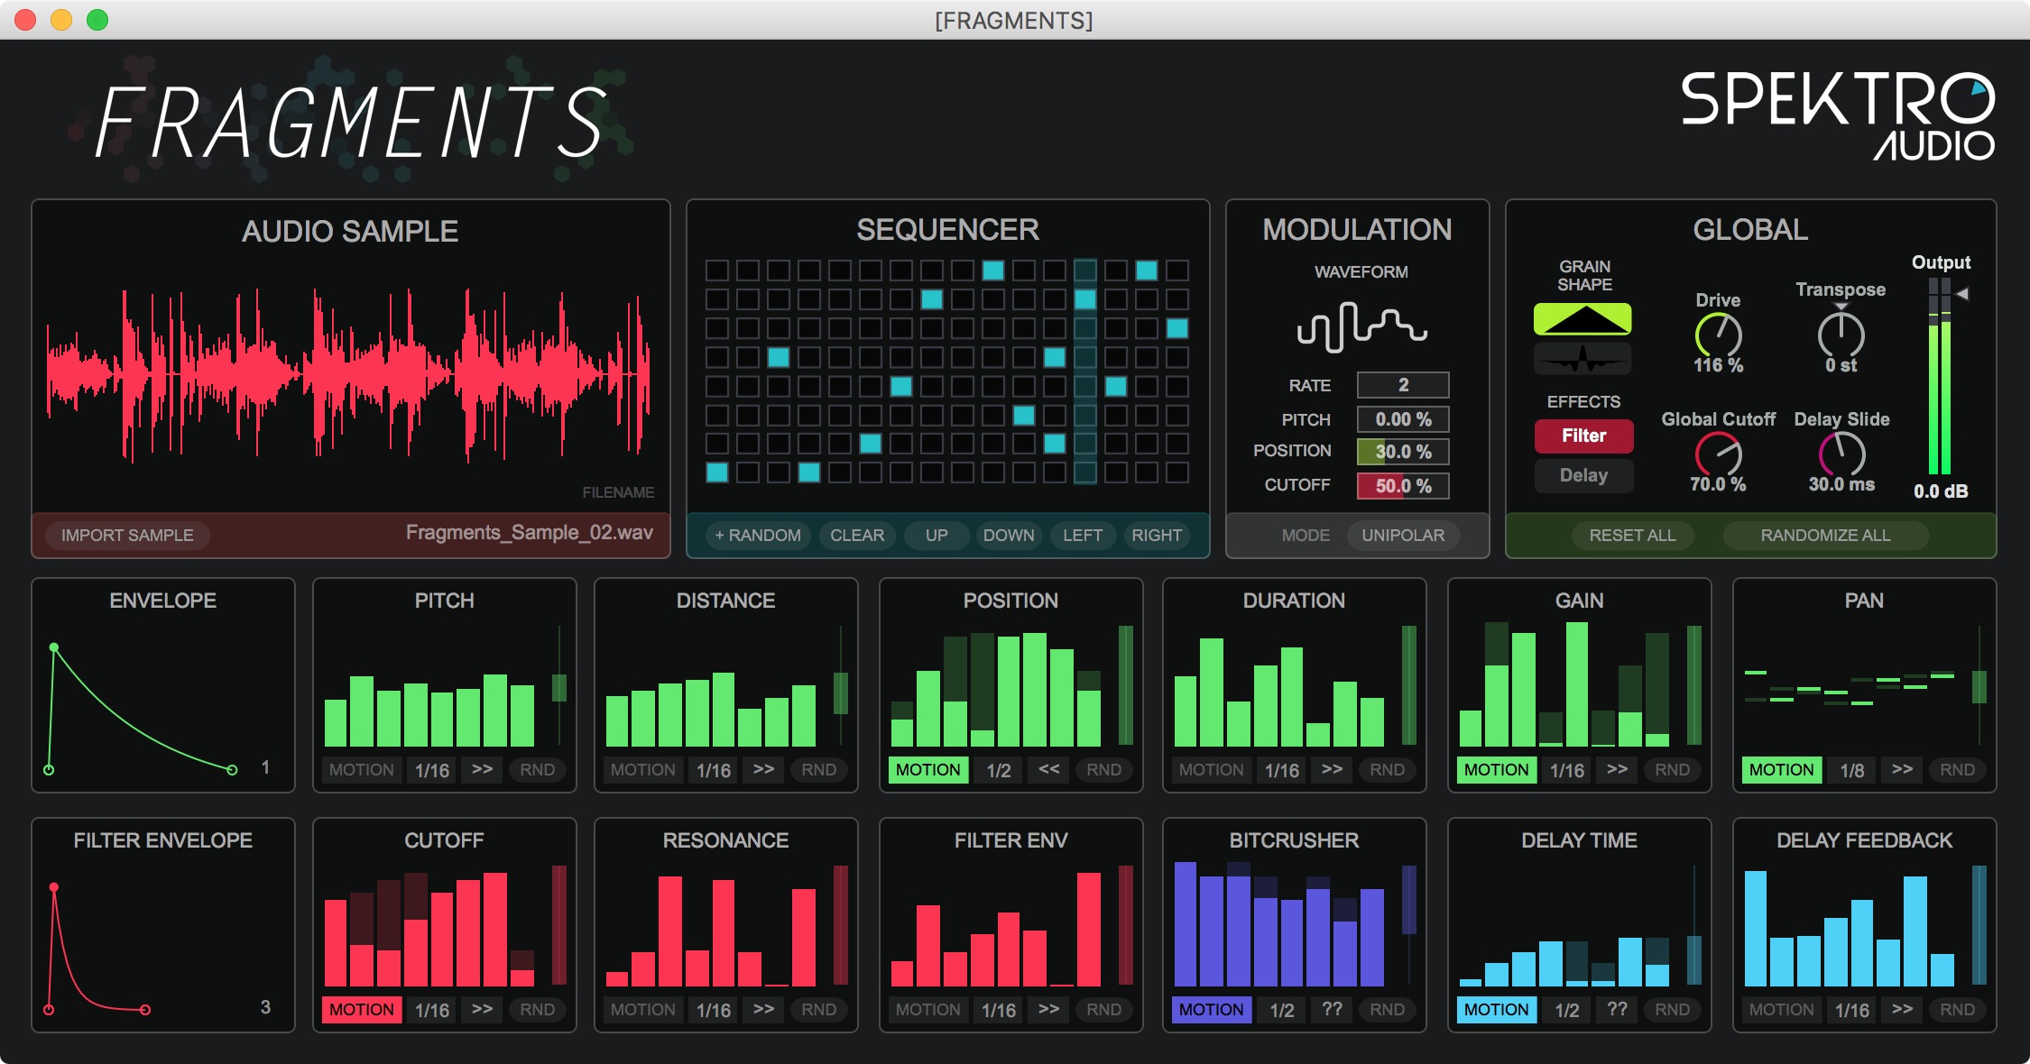Set CUTOFF direction arrows >>
Viewport: 2030px width, 1064px height.
click(x=482, y=1009)
